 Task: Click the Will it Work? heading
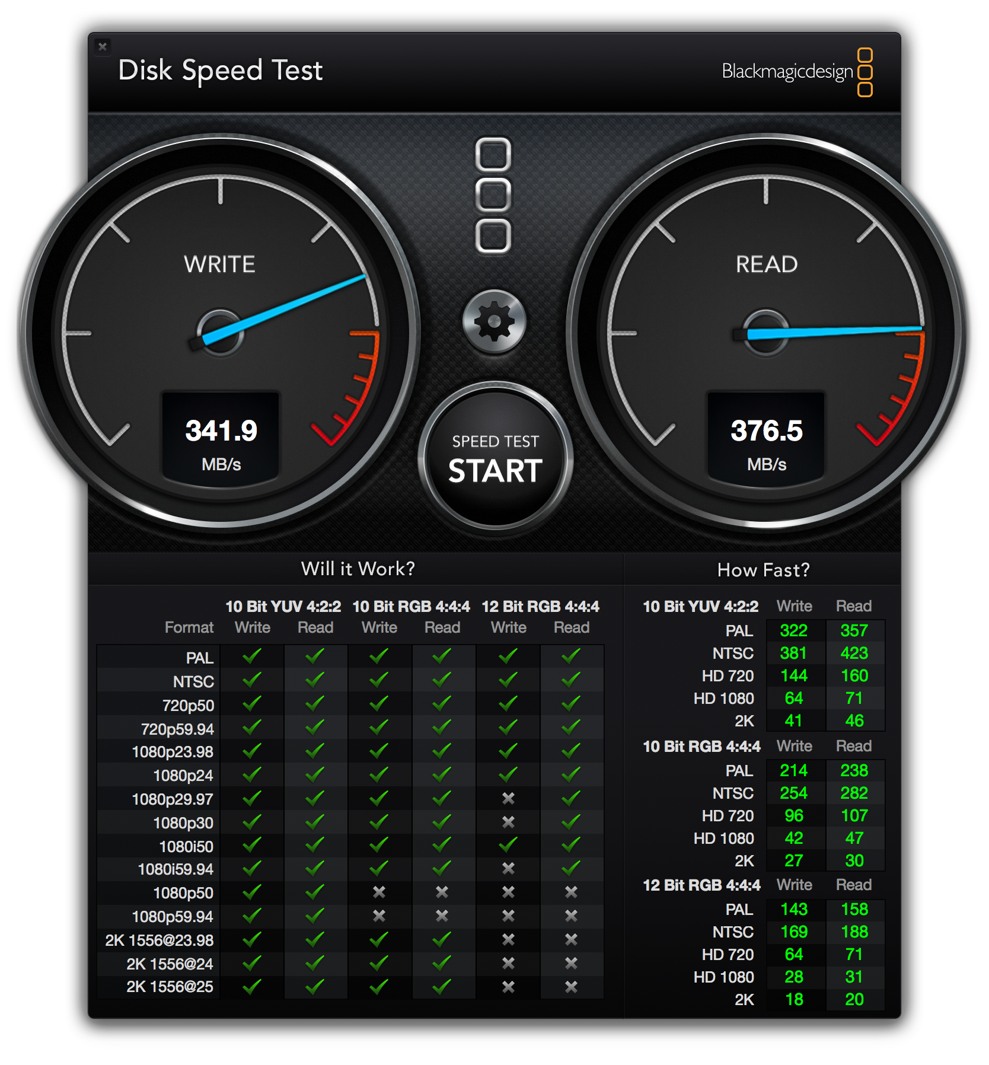358,569
